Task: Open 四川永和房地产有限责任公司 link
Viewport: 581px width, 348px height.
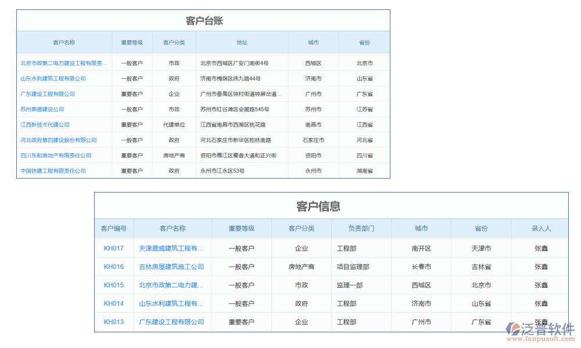Action: coord(53,155)
